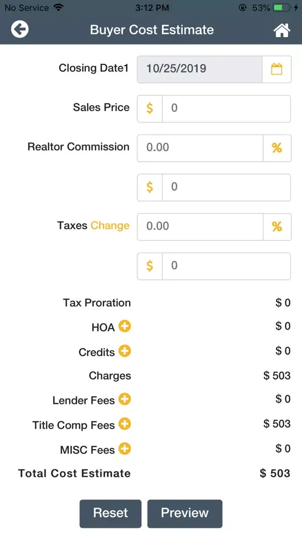Tap Taxes percent symbol

[x=277, y=227]
